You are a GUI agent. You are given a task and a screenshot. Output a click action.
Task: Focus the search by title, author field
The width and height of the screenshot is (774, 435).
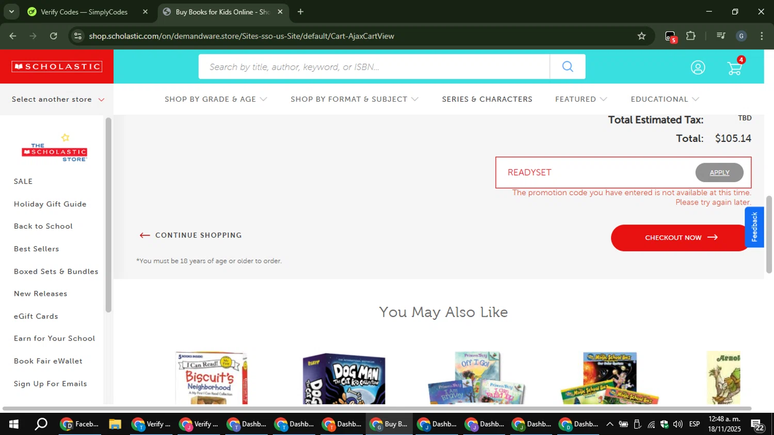[x=374, y=67]
